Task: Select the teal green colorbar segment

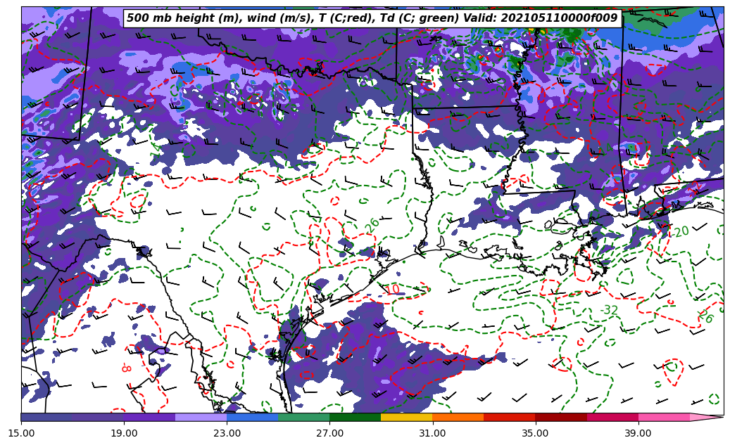Action: pyautogui.click(x=304, y=417)
